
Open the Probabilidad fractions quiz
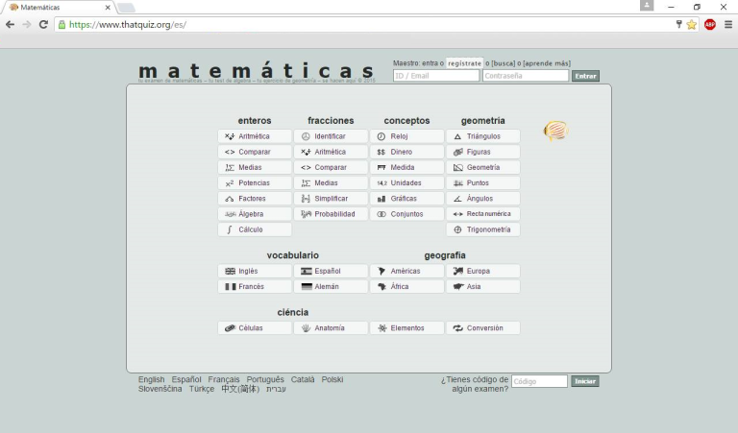pyautogui.click(x=331, y=214)
